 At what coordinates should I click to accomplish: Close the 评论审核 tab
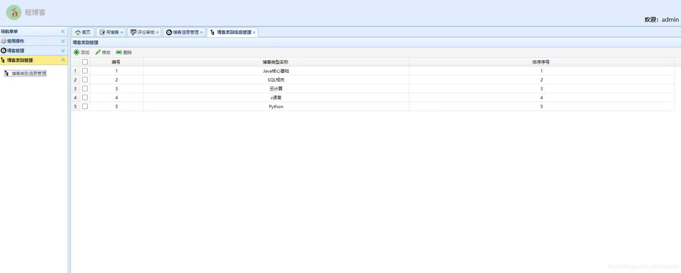click(x=157, y=33)
